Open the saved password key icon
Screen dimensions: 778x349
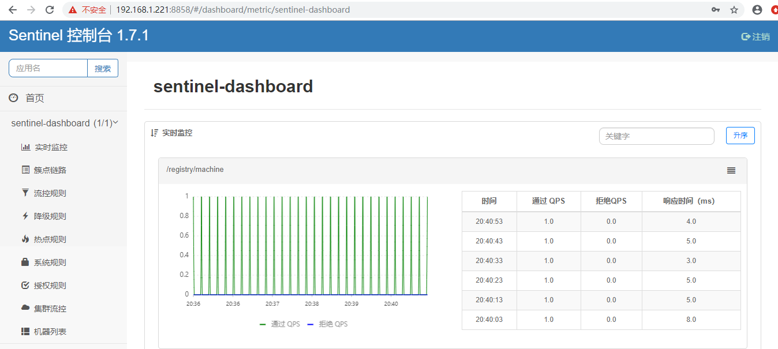[x=716, y=10]
